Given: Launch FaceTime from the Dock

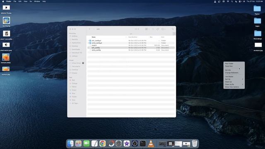Looking at the screenshot, I should click(87, 144).
